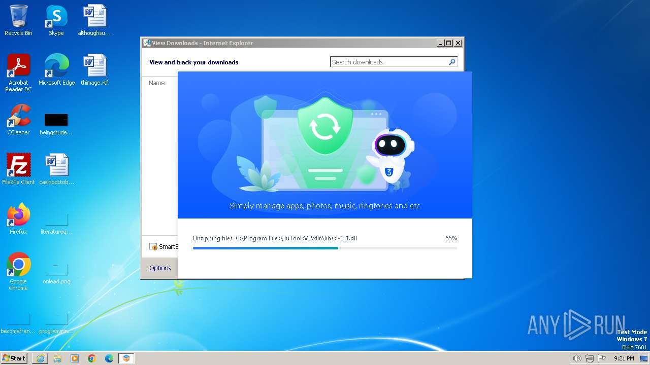Open media player taskbar icon
This screenshot has height=365, width=650.
[75, 358]
